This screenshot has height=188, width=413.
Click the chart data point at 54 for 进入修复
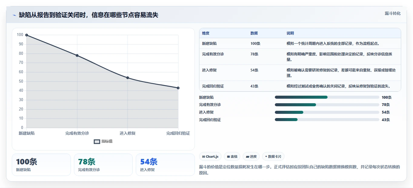(128, 78)
